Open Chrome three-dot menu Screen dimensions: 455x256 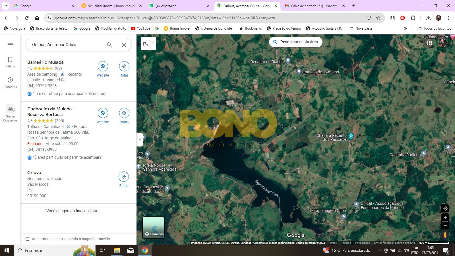pyautogui.click(x=449, y=18)
